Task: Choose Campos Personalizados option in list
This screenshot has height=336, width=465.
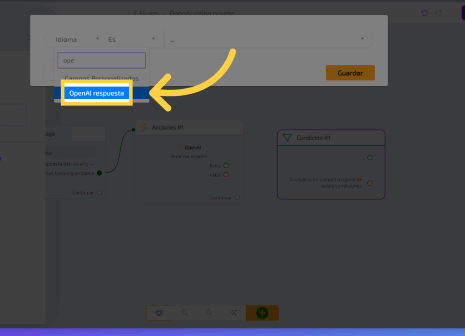Action: [x=101, y=78]
